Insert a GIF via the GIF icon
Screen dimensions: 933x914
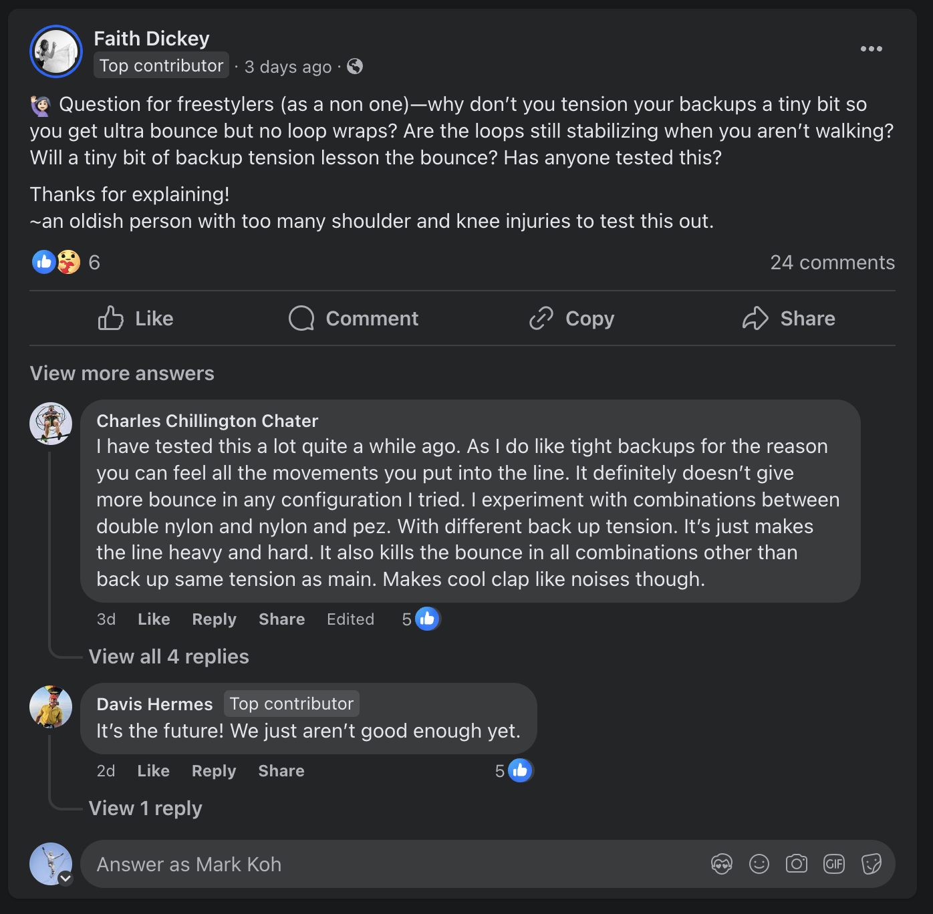tap(834, 864)
